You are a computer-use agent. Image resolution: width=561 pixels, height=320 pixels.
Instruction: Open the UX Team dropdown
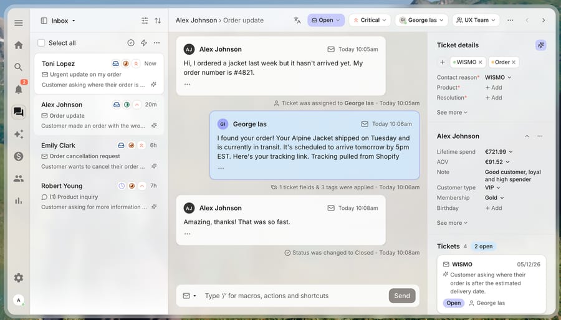tap(476, 21)
